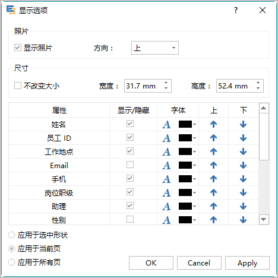Open the 方向 direction dropdown
278x278 pixels.
155,48
